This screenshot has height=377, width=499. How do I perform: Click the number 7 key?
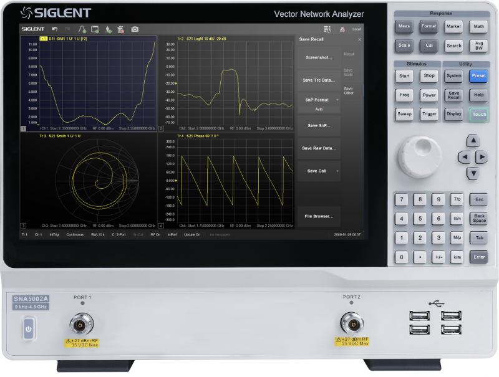tap(401, 199)
